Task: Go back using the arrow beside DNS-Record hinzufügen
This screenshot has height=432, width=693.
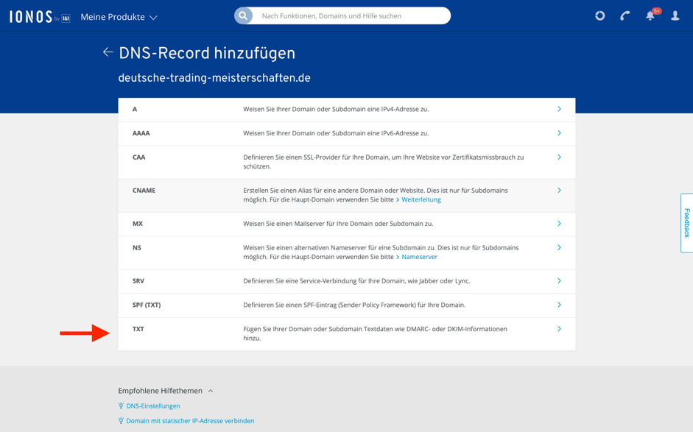Action: coord(108,52)
